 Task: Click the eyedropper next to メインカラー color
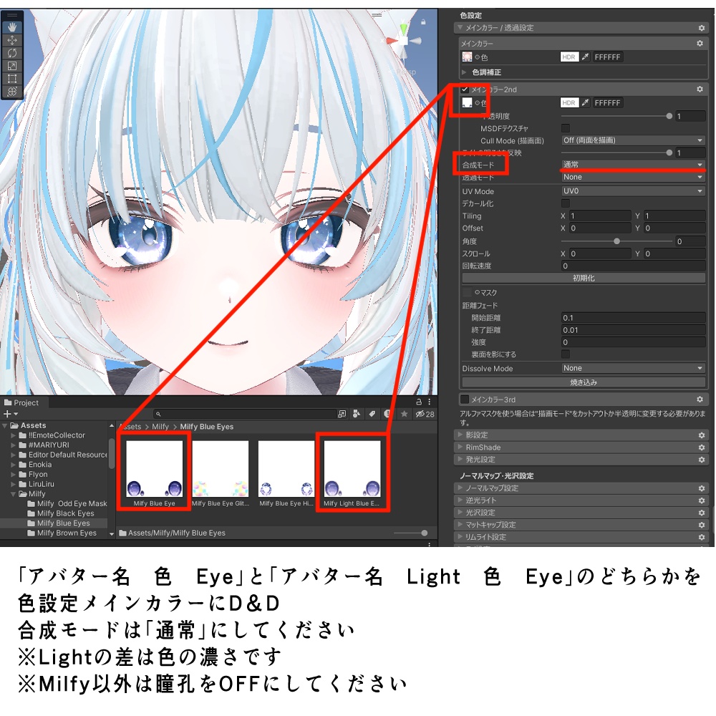[x=586, y=57]
